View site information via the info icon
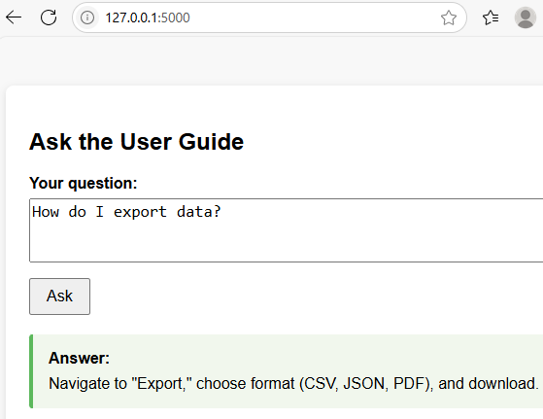The image size is (543, 419). pyautogui.click(x=87, y=17)
